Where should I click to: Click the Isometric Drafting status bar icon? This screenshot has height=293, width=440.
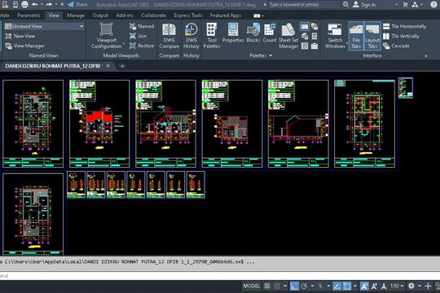click(x=320, y=286)
